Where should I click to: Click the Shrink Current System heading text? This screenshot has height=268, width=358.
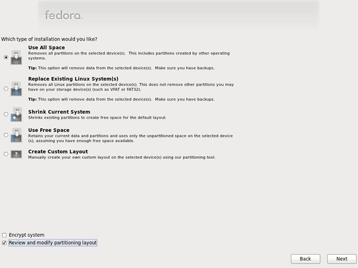point(59,112)
